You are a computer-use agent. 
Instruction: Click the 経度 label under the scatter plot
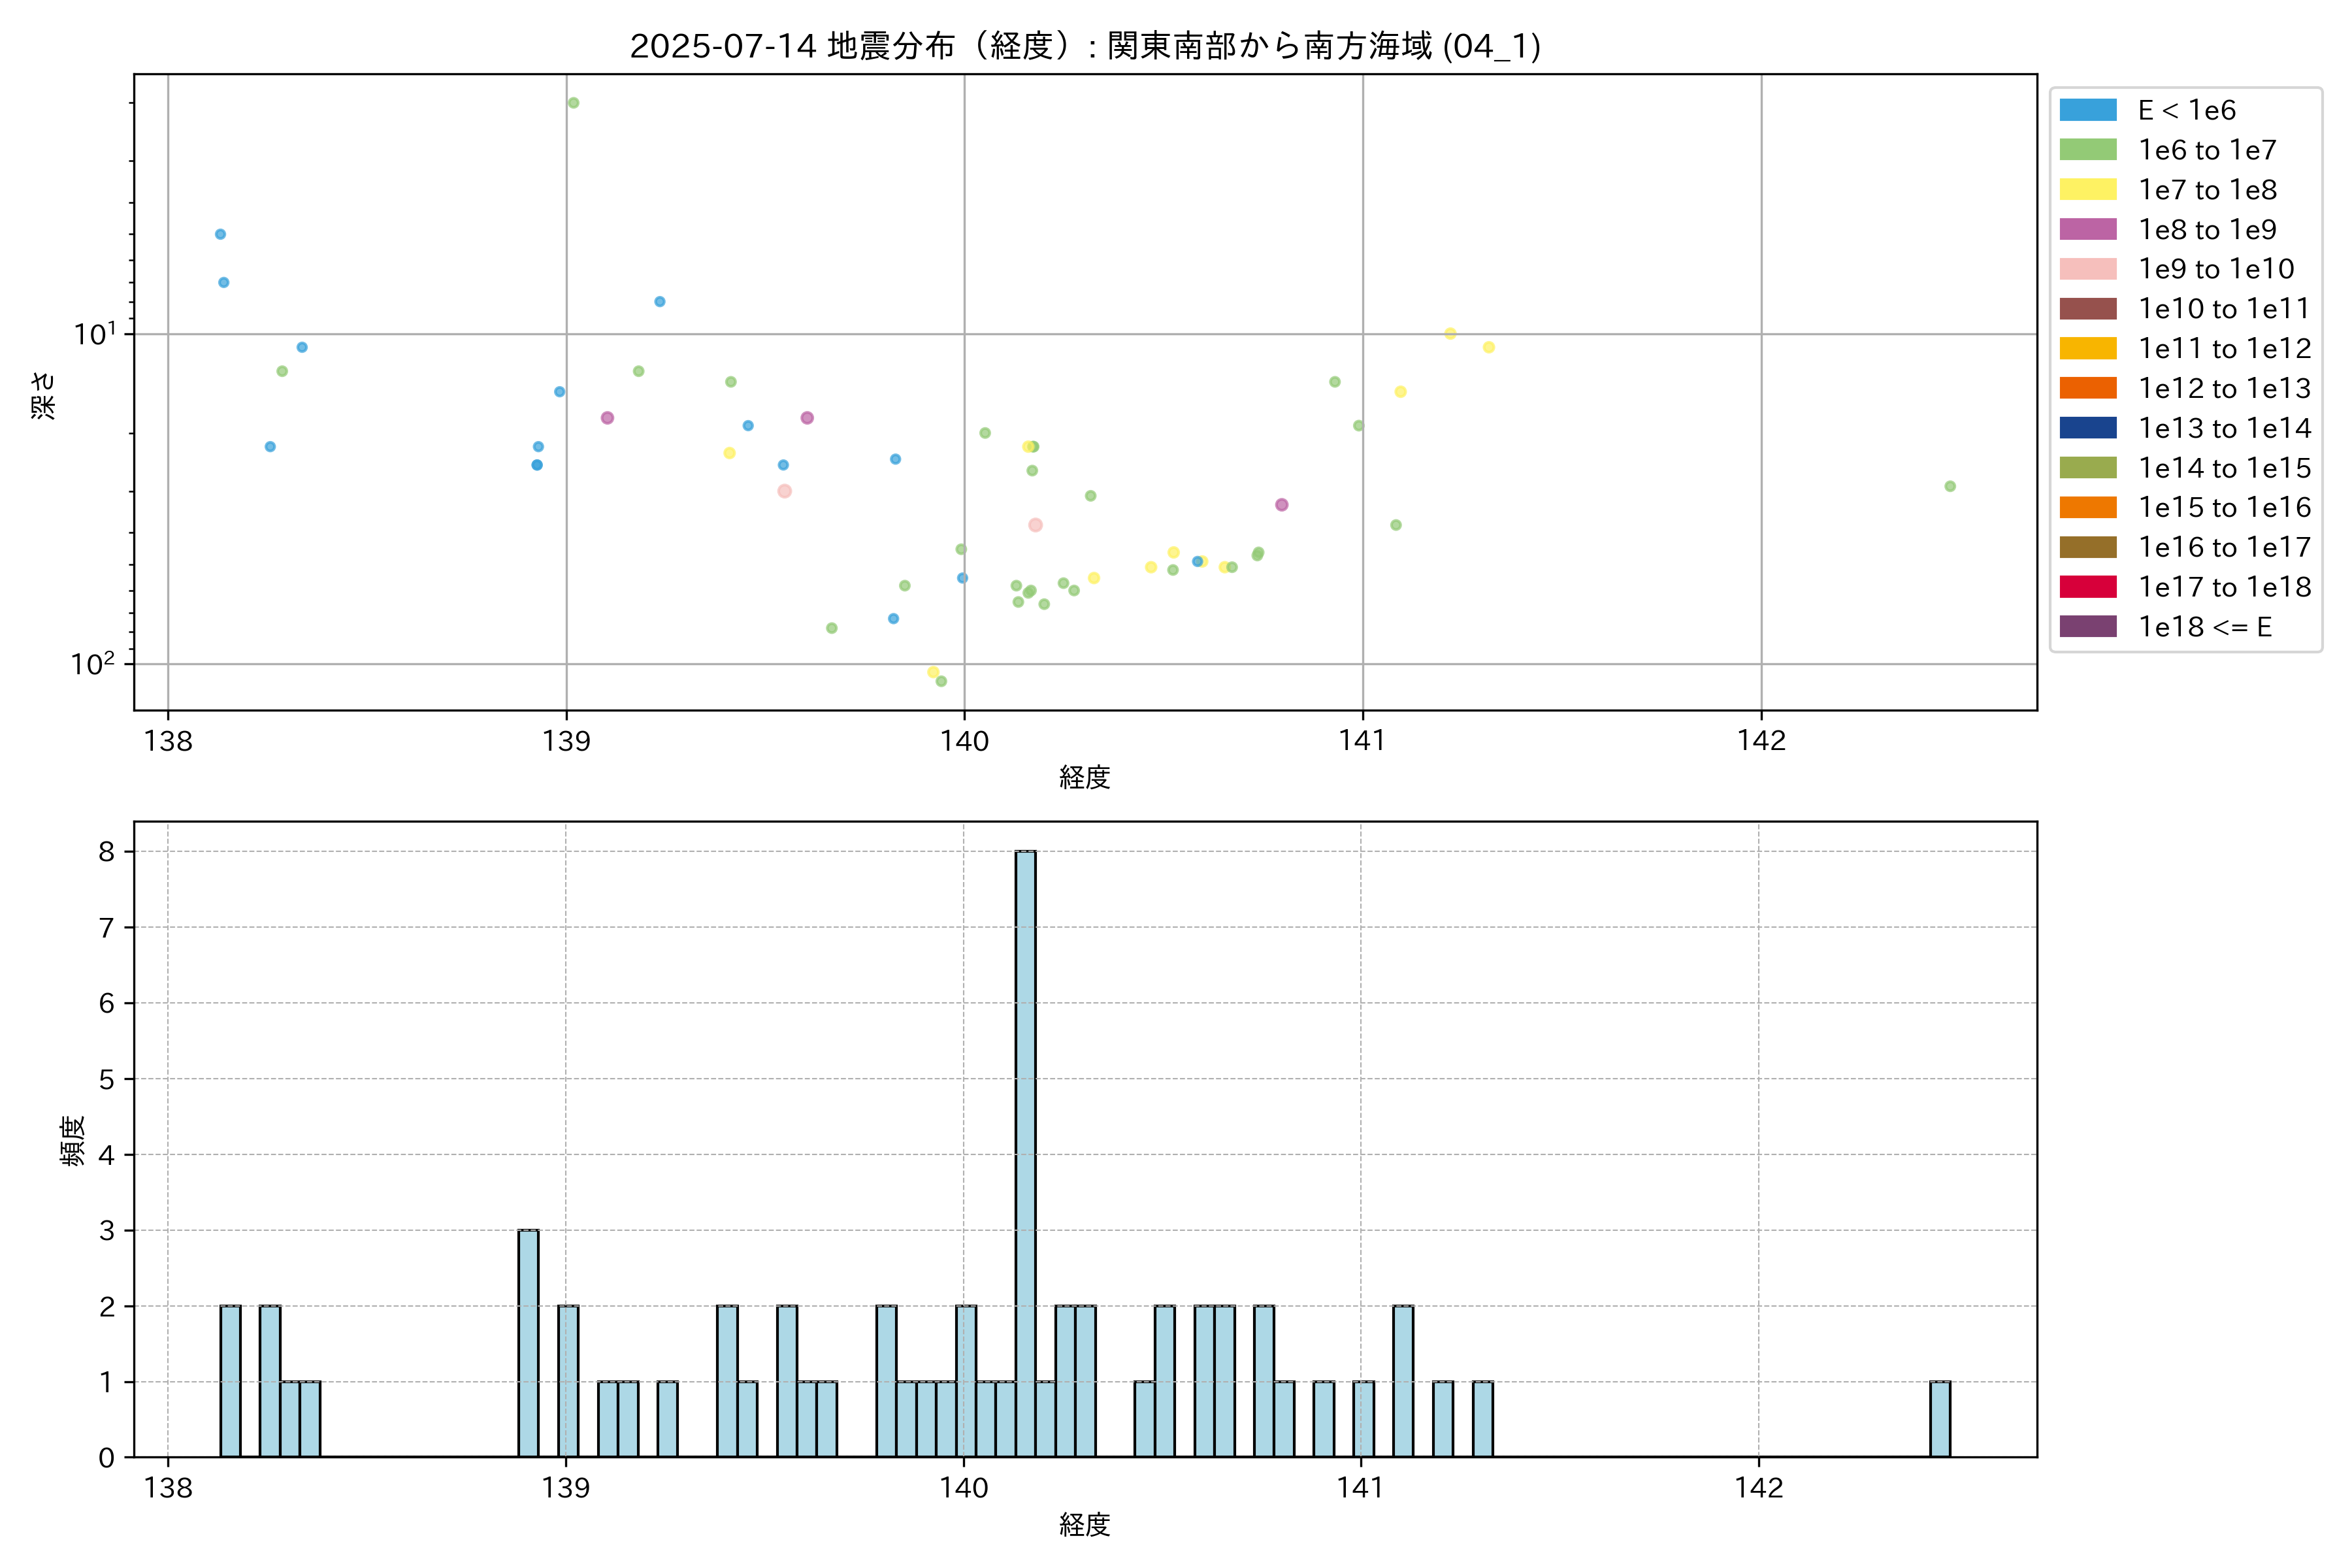[x=1084, y=777]
